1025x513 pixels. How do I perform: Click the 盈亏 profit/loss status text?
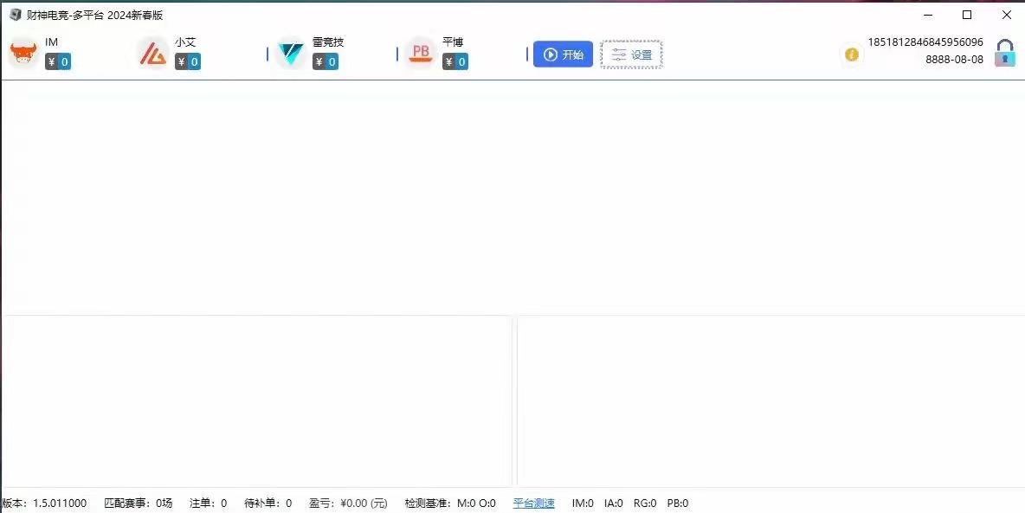pos(348,503)
